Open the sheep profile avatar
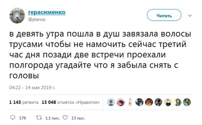The image size is (202, 125). tap(17, 16)
